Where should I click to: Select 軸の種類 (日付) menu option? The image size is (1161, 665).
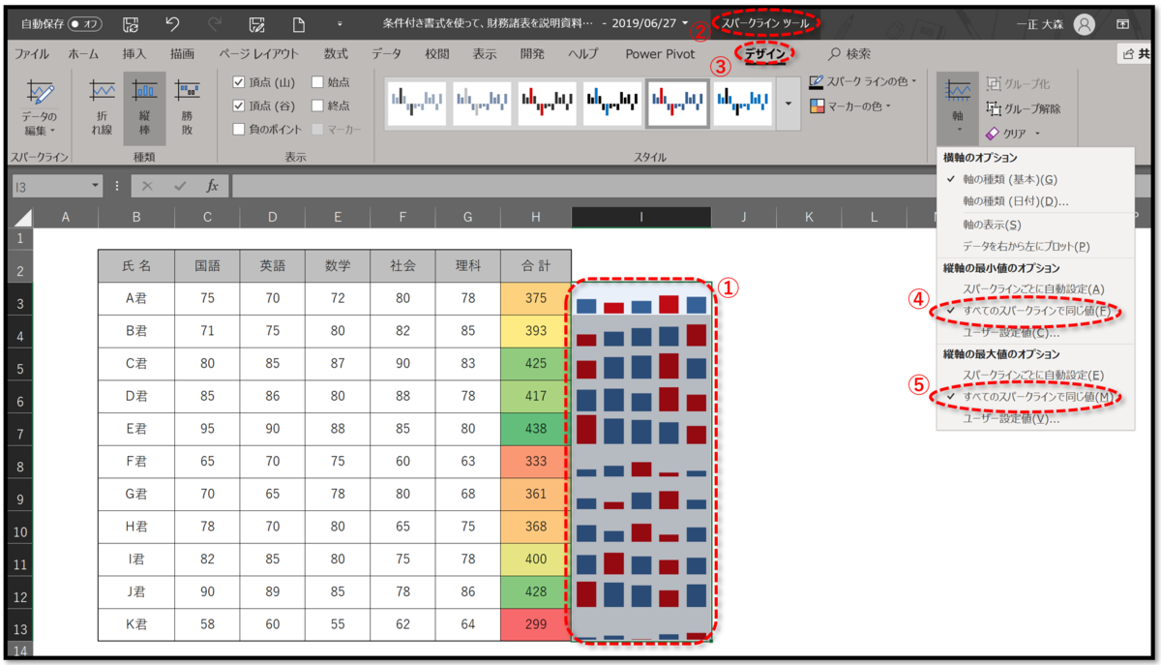point(1035,201)
